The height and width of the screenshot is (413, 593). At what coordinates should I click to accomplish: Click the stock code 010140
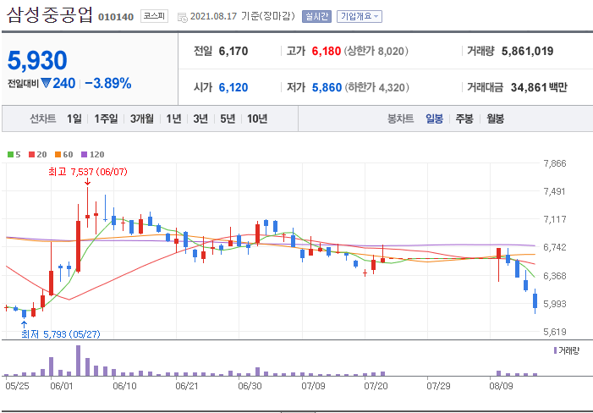pos(116,17)
